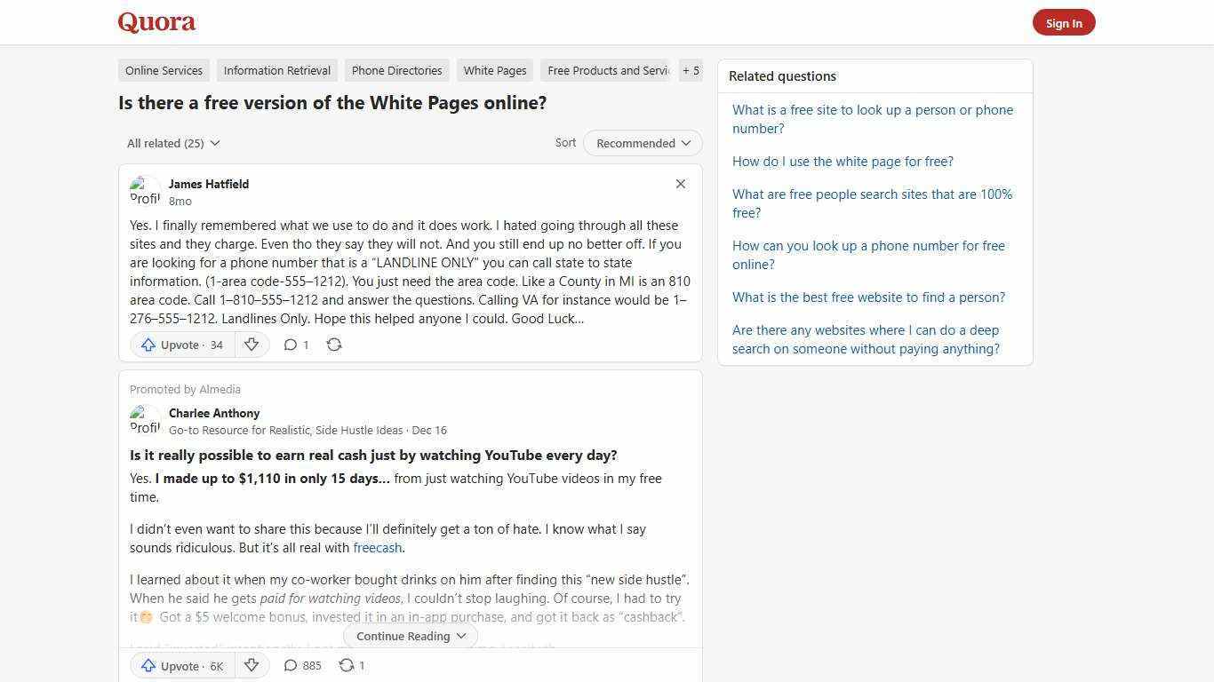Screen dimensions: 1214x682
Task: Click Charlee Anthony's profile picture
Action: click(x=146, y=420)
